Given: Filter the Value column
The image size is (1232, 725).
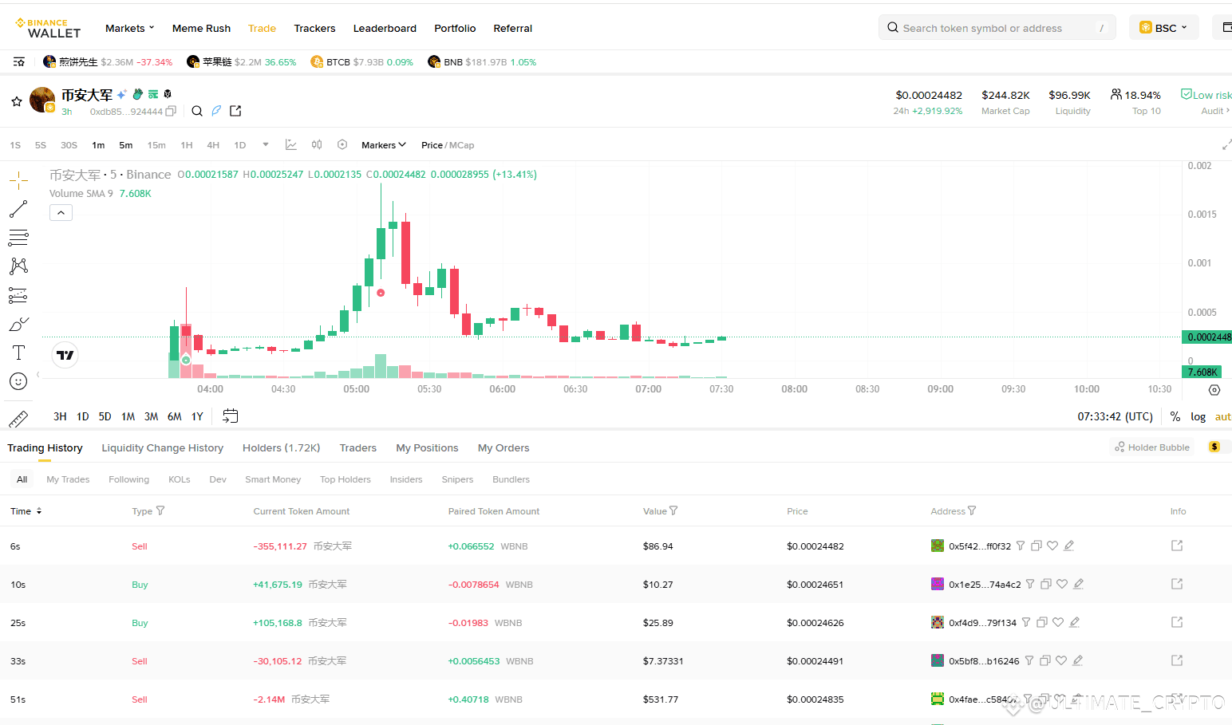Looking at the screenshot, I should (673, 511).
